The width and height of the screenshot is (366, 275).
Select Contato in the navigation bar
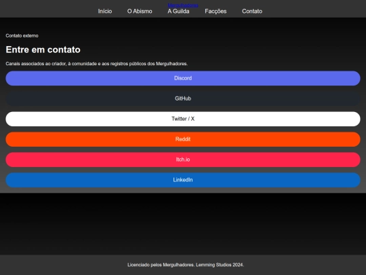point(252,12)
